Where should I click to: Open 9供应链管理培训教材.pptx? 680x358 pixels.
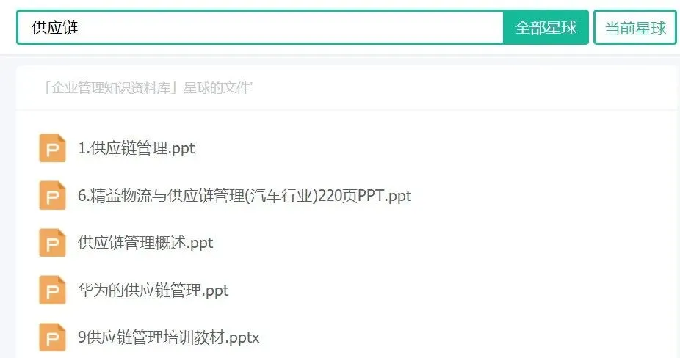[169, 337]
